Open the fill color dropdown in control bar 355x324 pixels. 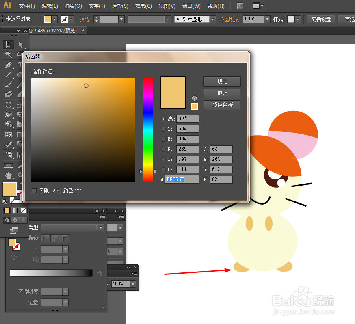point(54,19)
